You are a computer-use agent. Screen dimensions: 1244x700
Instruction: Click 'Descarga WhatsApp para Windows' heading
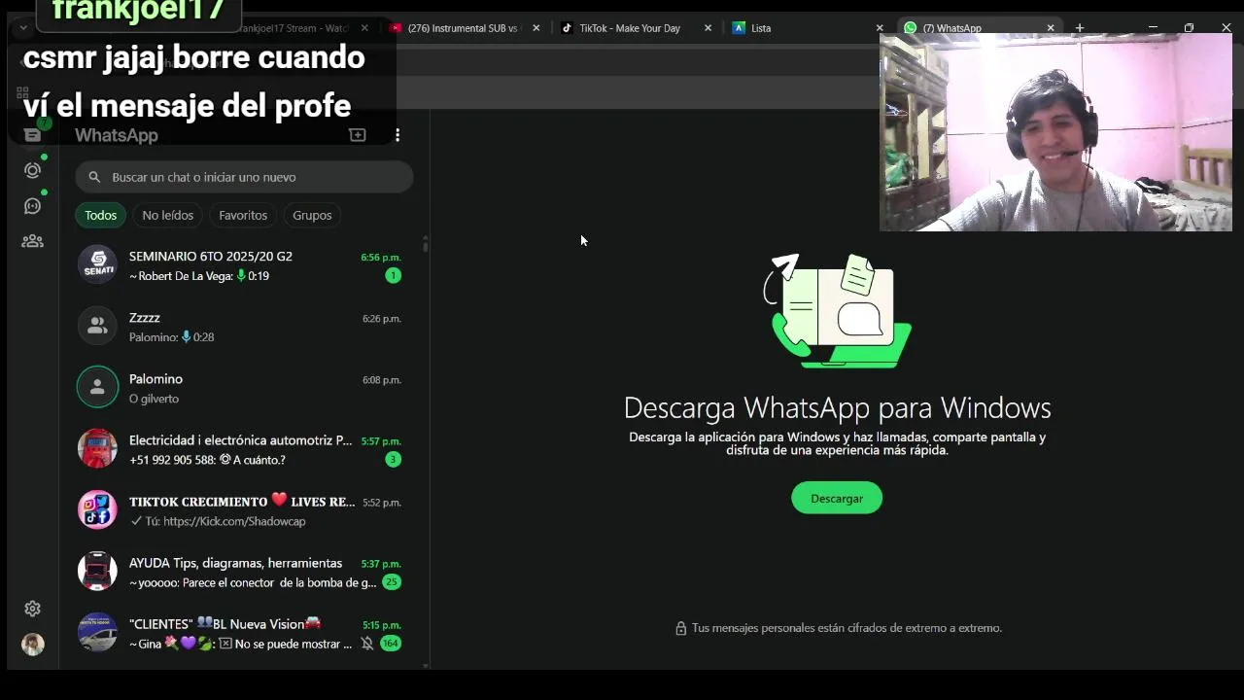pos(837,407)
